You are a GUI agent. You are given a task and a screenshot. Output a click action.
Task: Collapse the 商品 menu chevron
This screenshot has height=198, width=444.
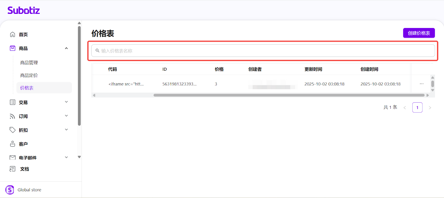coord(66,48)
